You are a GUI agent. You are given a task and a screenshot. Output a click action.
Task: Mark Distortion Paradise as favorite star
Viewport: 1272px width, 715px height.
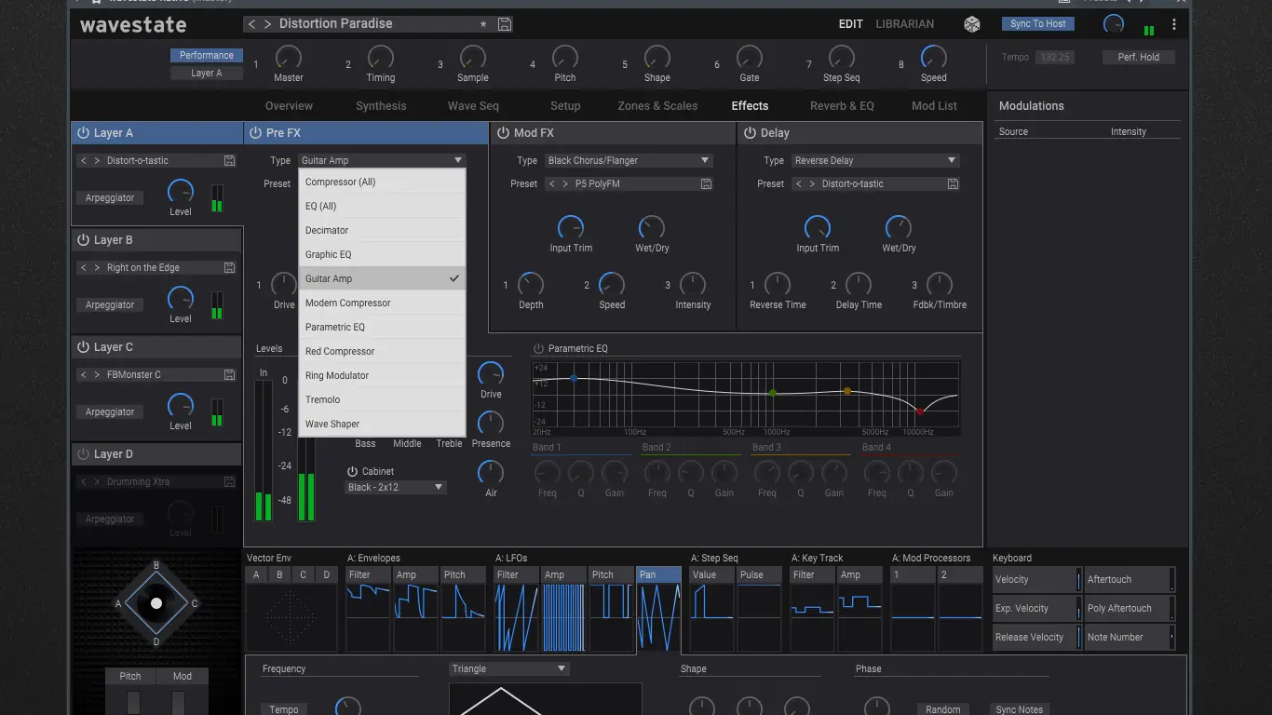click(x=482, y=24)
